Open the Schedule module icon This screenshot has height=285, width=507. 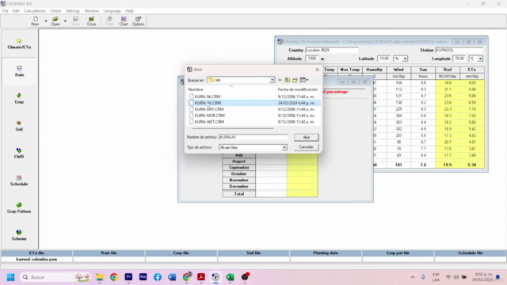coord(19,180)
